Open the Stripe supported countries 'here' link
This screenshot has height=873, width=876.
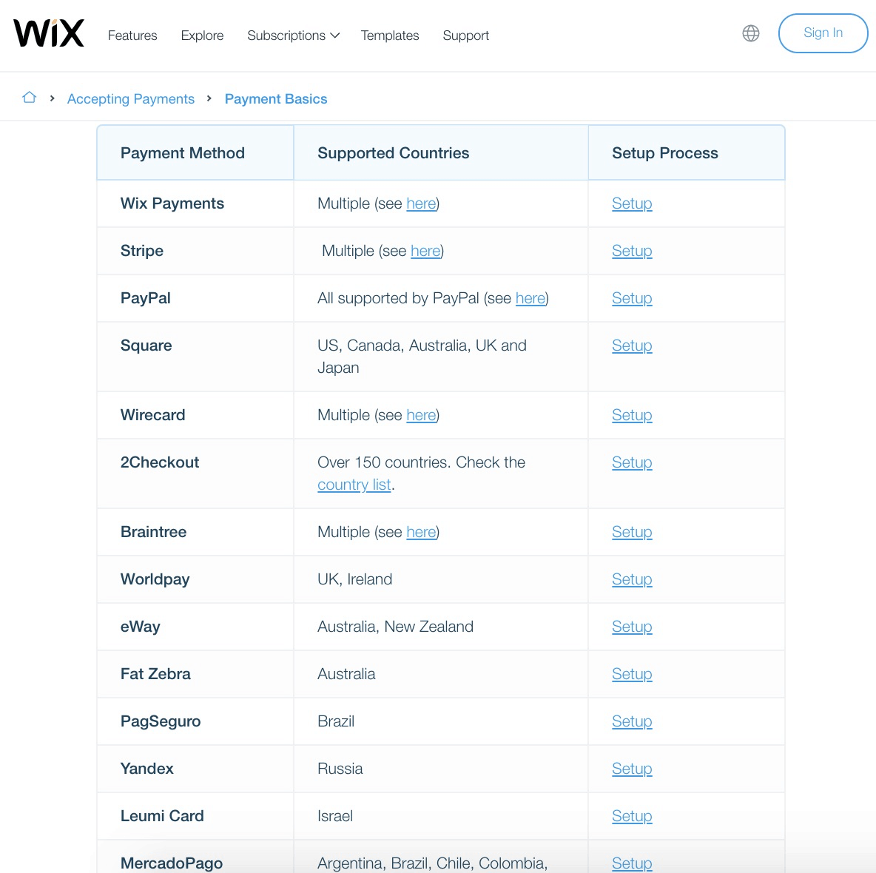[425, 251]
